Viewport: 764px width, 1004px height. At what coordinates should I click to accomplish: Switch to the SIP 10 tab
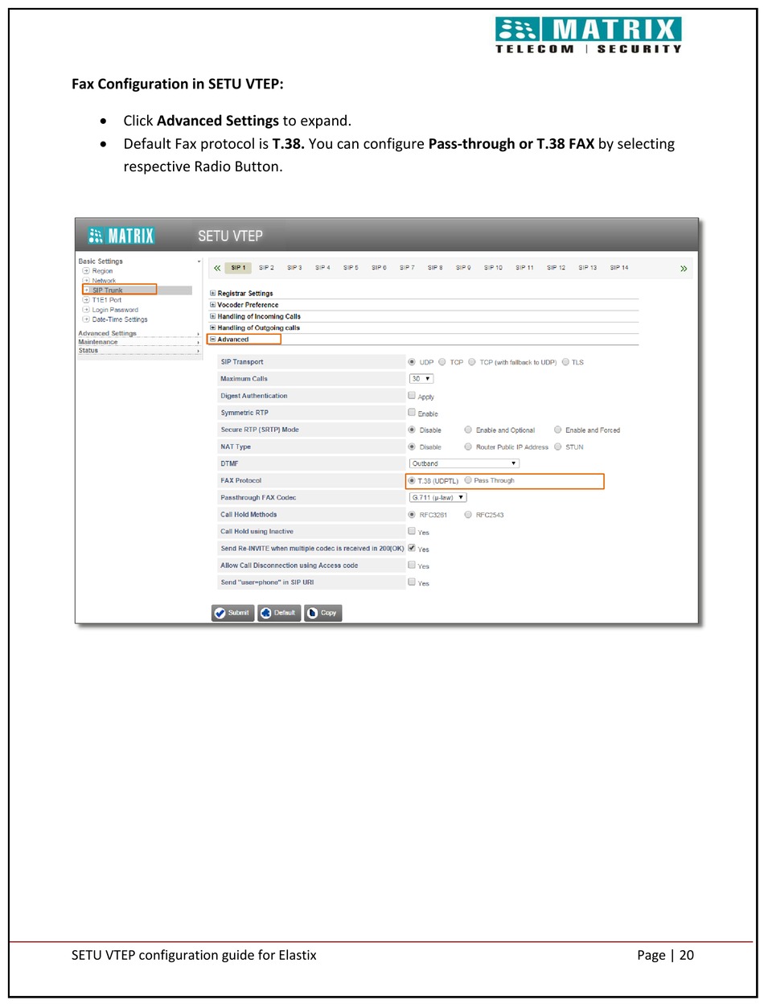[x=493, y=268]
